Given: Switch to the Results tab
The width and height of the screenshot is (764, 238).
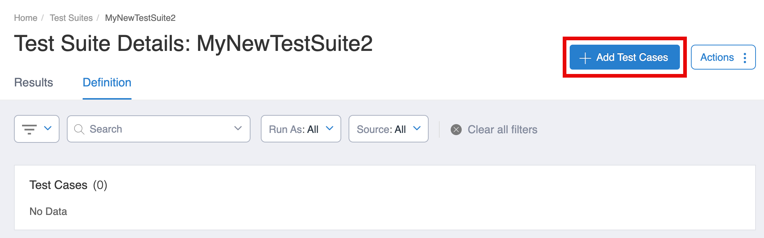Looking at the screenshot, I should [x=33, y=83].
